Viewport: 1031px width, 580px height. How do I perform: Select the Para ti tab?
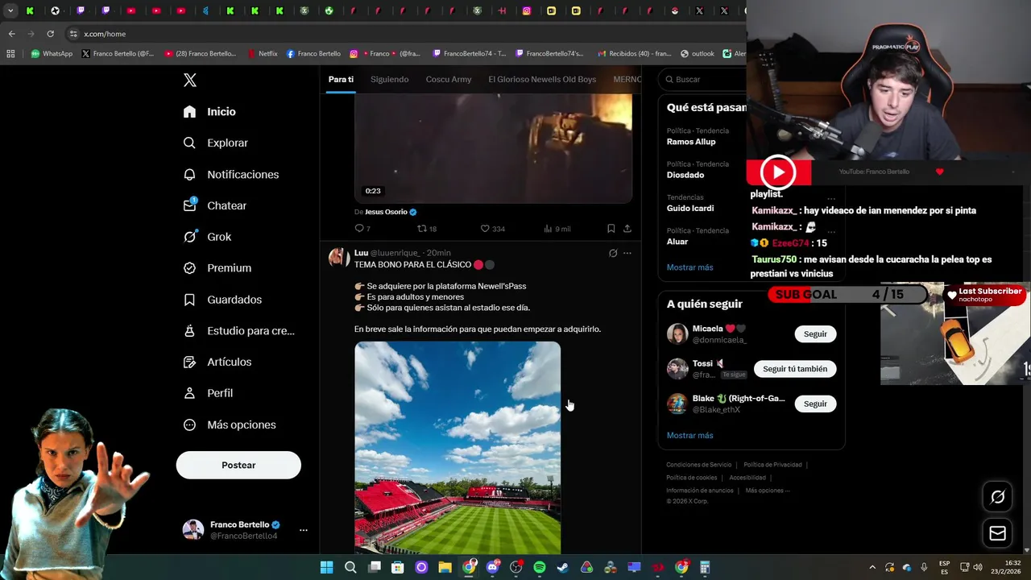[341, 79]
